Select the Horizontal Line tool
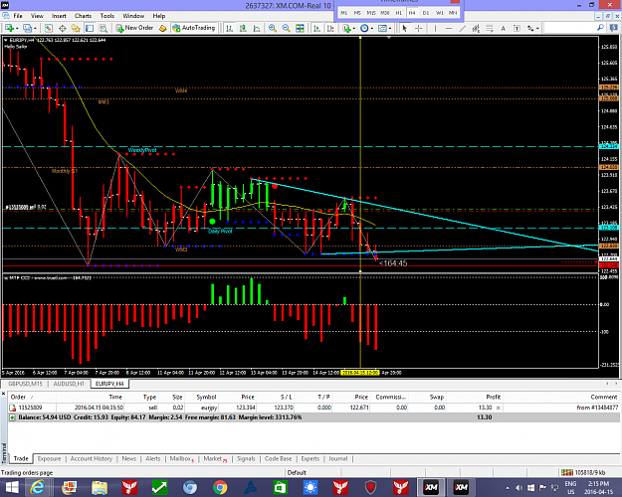Screen dimensions: 622x497 click(x=449, y=28)
